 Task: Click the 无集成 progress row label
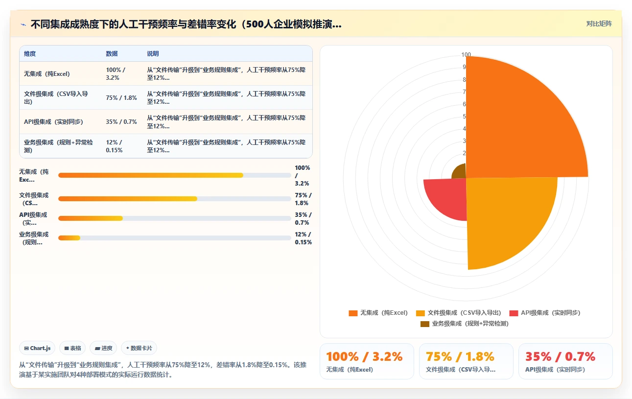pyautogui.click(x=34, y=175)
